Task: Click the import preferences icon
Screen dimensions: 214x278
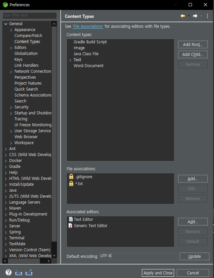Action: pos(18,272)
